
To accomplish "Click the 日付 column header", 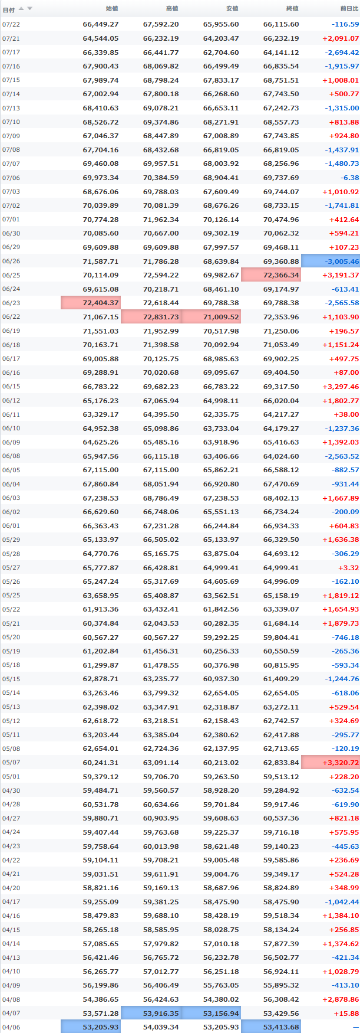I will point(8,9).
